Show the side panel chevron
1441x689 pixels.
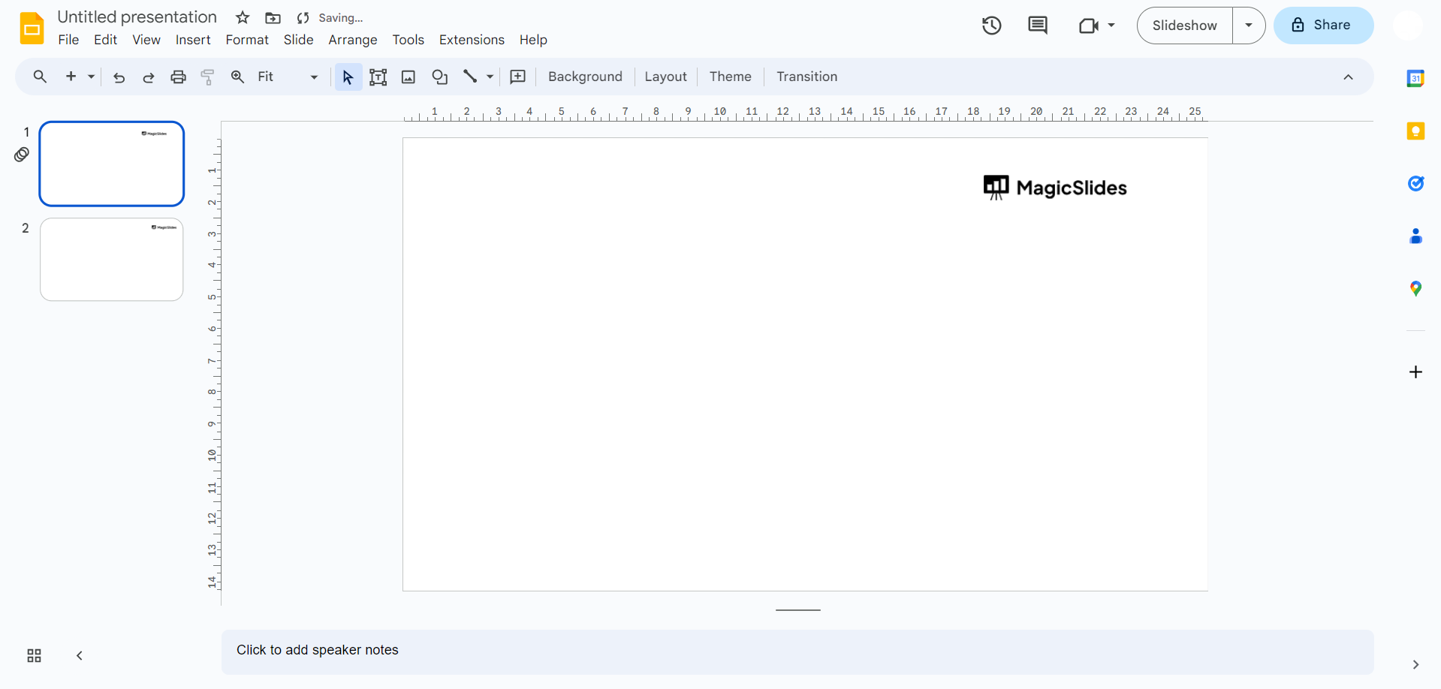point(1415,665)
